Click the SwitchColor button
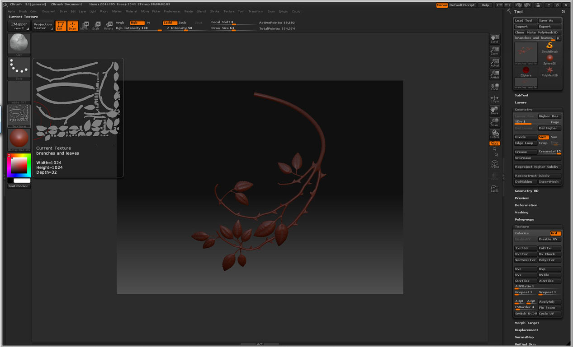Screen dimensions: 573x347 tap(19, 186)
